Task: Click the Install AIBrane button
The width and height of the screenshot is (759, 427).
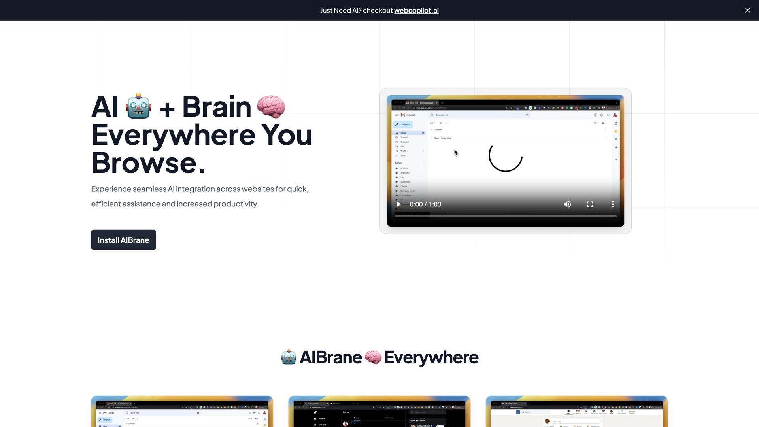Action: point(123,240)
